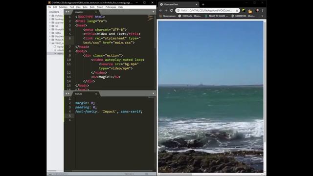The width and height of the screenshot is (313, 176).
Task: Expand the gulp folder arrow in sidebar
Action: click(50, 22)
